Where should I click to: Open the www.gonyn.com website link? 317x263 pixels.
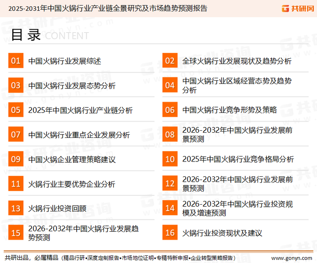pos(292,258)
